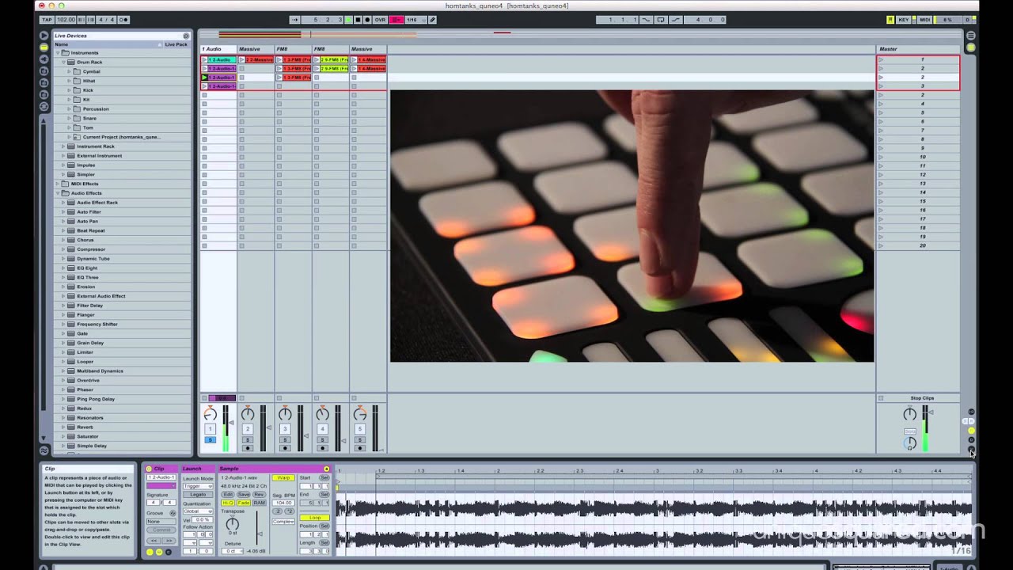
Task: Stop playback with the transport stop button
Action: [x=358, y=20]
